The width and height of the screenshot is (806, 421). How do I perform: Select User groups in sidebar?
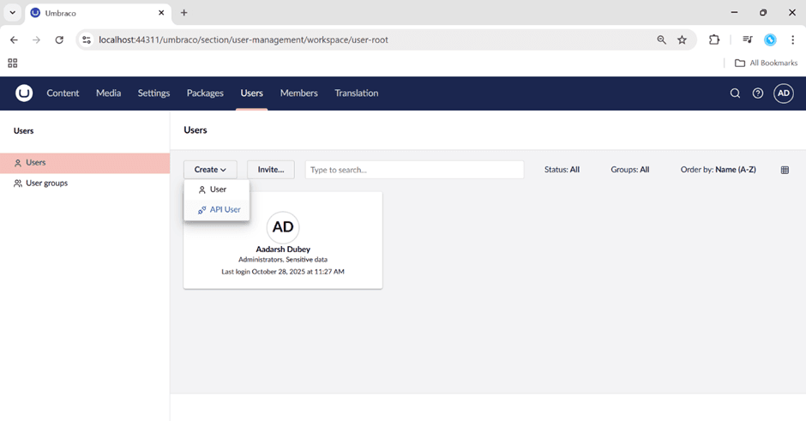coord(46,183)
